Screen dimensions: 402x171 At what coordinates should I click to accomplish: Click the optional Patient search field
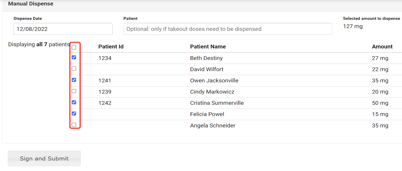228,29
